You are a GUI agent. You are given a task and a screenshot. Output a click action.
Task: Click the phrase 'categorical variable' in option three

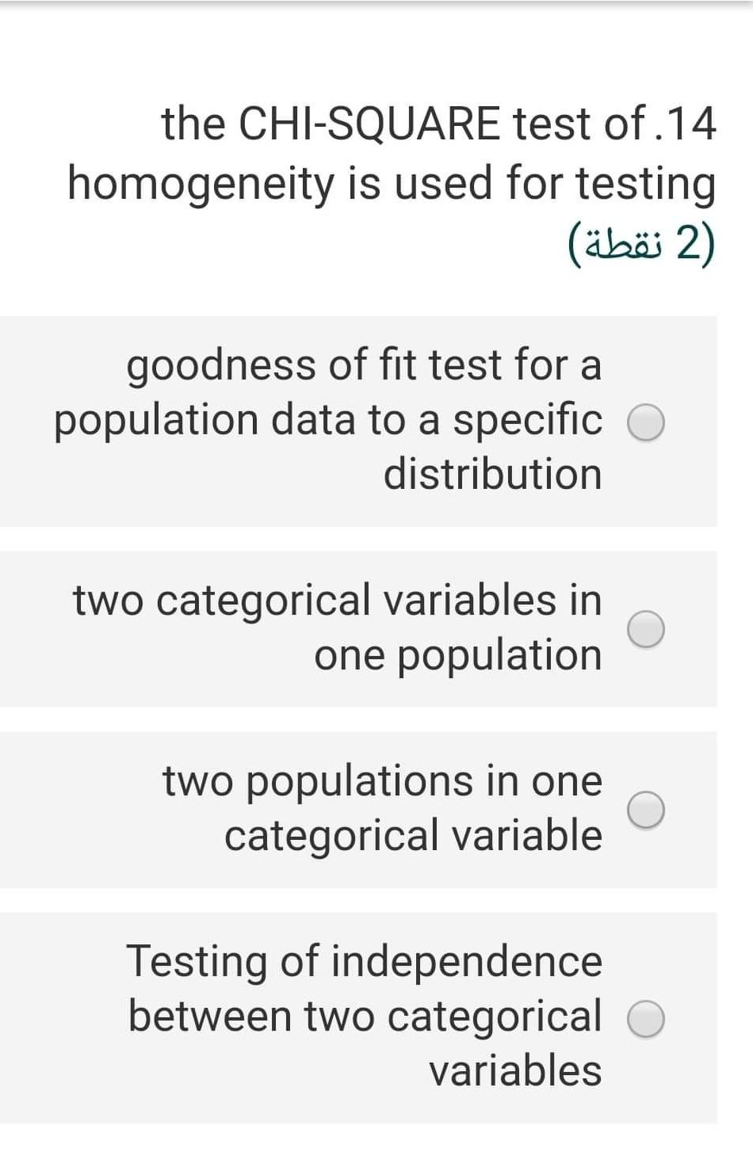tap(412, 836)
